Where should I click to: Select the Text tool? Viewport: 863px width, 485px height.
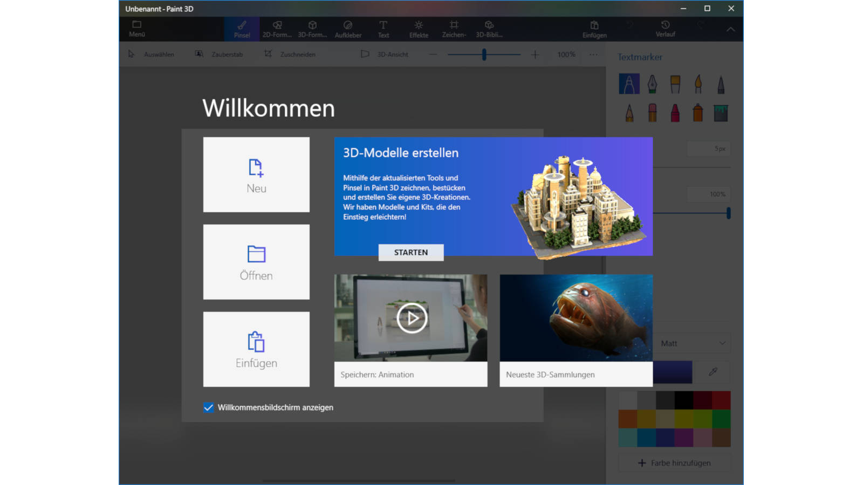[x=383, y=29]
